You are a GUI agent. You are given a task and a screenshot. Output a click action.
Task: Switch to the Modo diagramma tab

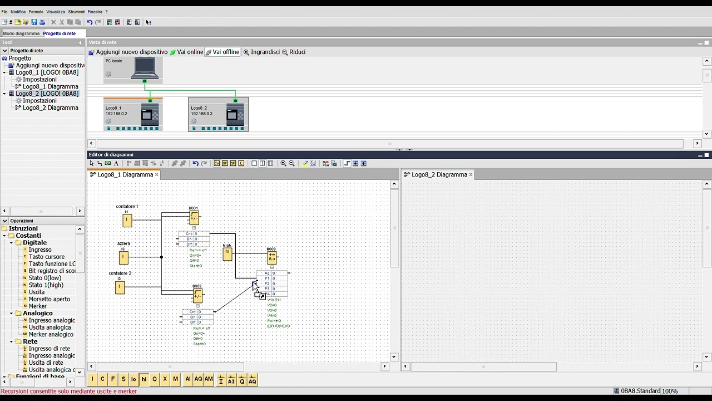click(x=21, y=33)
